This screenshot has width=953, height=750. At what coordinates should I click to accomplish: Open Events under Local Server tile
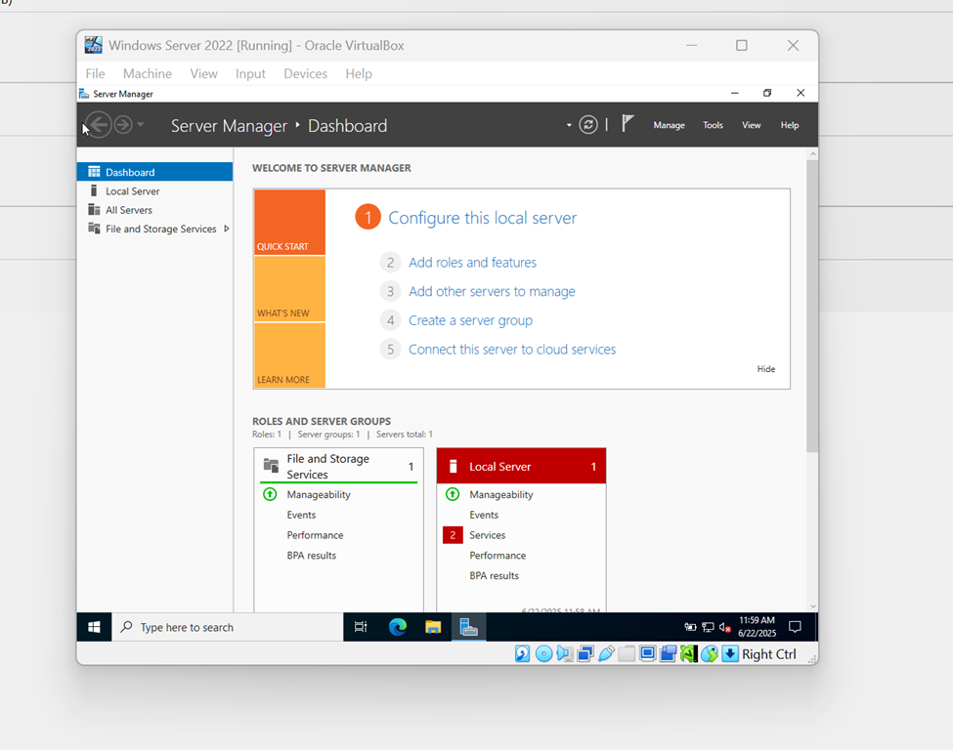484,515
